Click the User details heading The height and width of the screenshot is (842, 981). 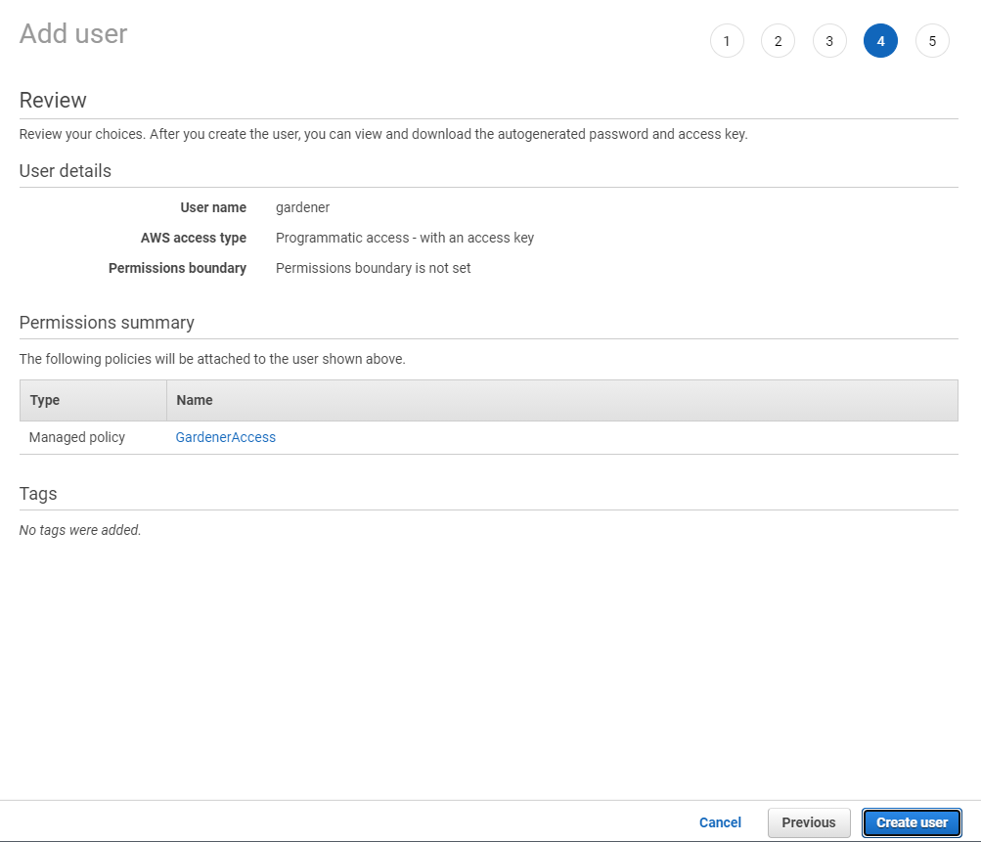[x=66, y=171]
